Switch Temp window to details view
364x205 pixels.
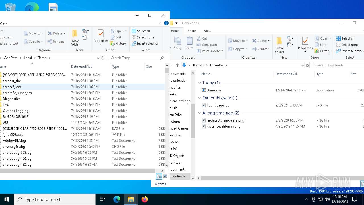point(159,177)
